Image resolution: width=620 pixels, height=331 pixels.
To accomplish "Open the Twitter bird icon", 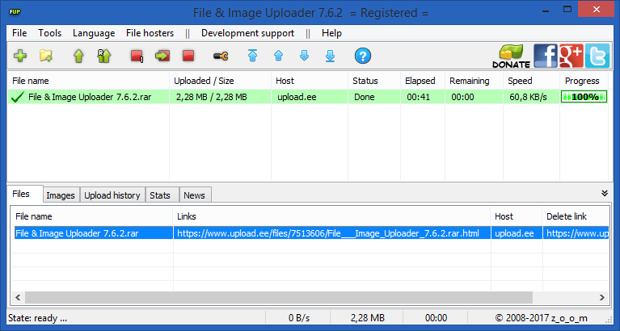I will pos(597,56).
